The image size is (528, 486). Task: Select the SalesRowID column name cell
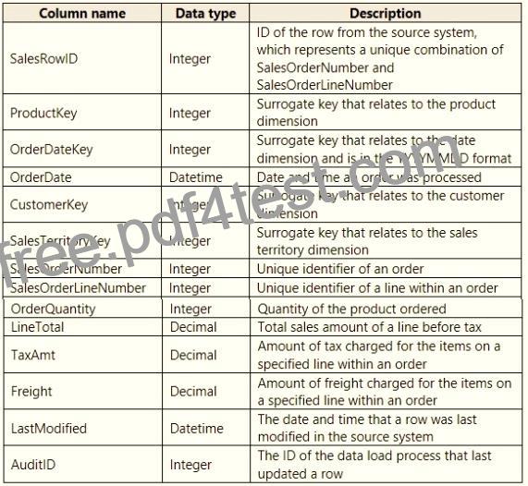[x=82, y=58]
